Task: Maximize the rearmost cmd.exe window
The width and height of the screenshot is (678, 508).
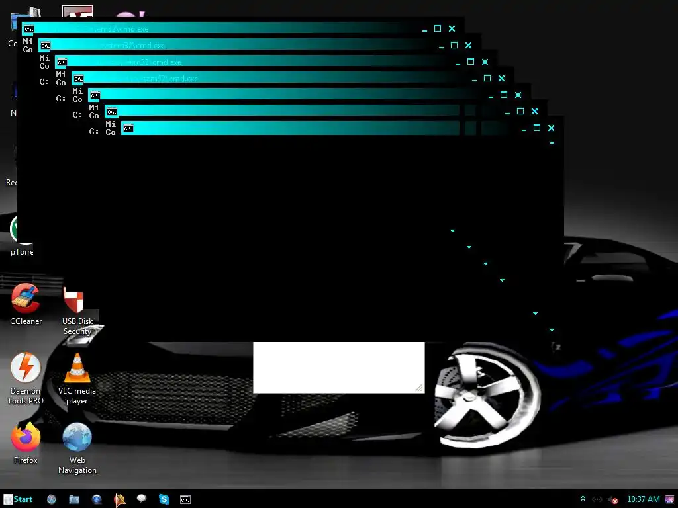Action: coord(438,28)
